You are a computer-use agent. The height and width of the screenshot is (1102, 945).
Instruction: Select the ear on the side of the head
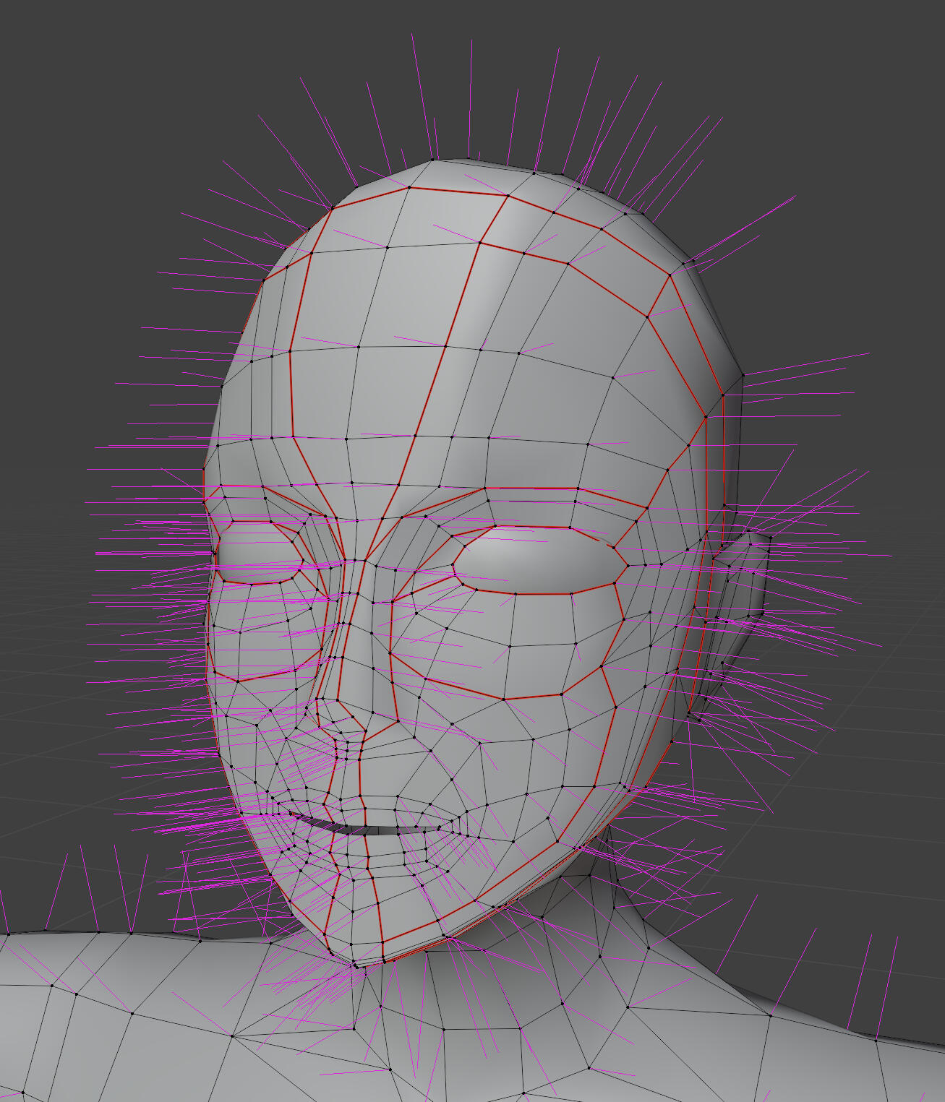(741, 578)
